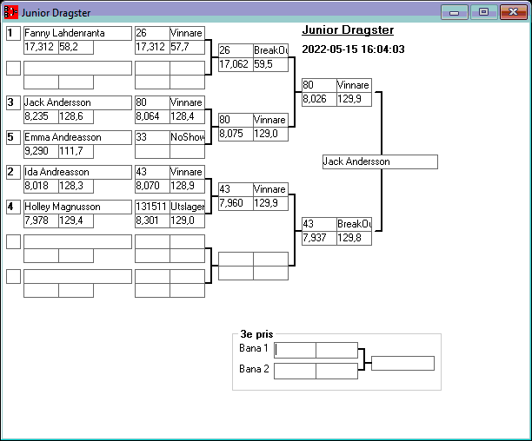532x441 pixels.
Task: Click the final winner Jack Andersson field
Action: click(379, 161)
